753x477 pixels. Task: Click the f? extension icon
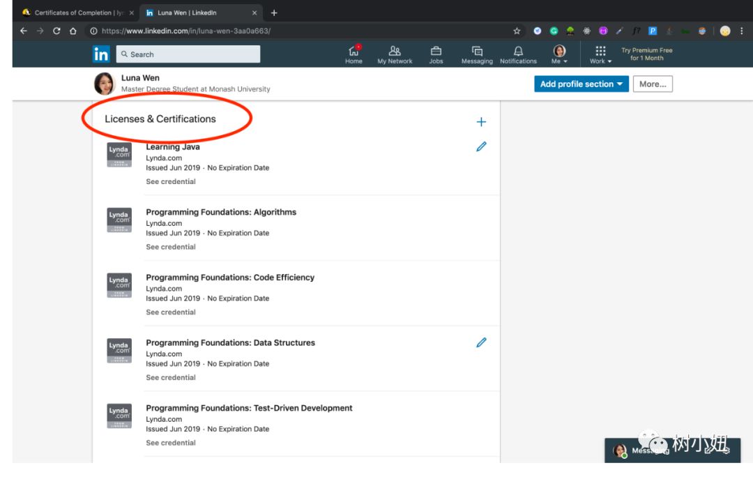coord(637,31)
